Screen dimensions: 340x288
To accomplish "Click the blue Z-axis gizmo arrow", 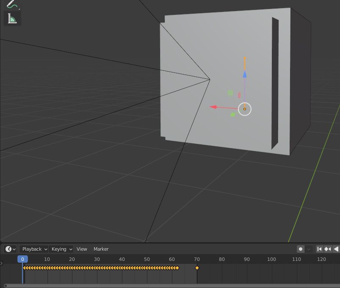I will pos(245,74).
